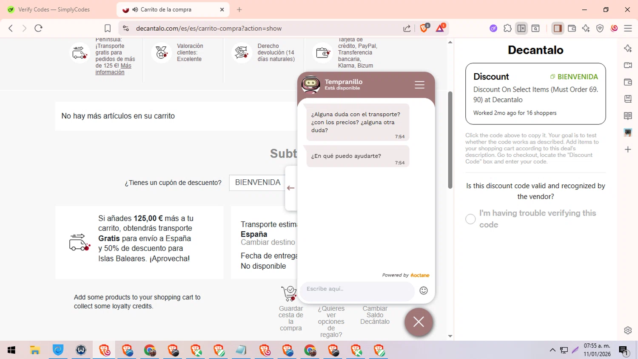Click the "¿En qué puedo ayudarte?" chat message
Viewport: 638px width, 359px height.
pyautogui.click(x=358, y=156)
